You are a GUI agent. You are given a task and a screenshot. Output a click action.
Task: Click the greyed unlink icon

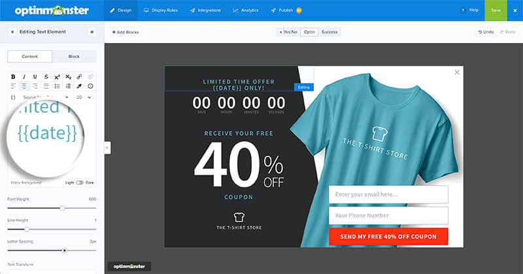pyautogui.click(x=90, y=77)
